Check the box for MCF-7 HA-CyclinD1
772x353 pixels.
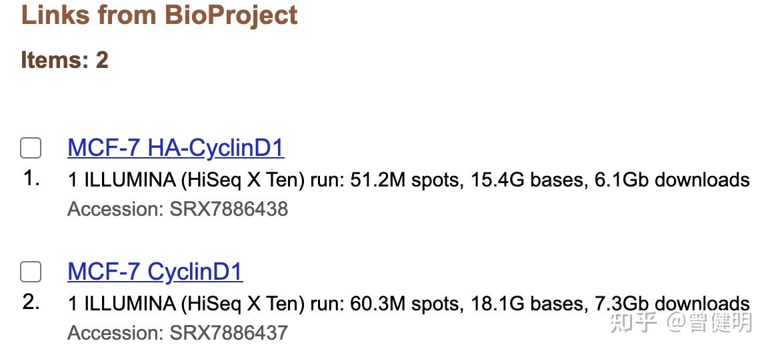pos(31,148)
